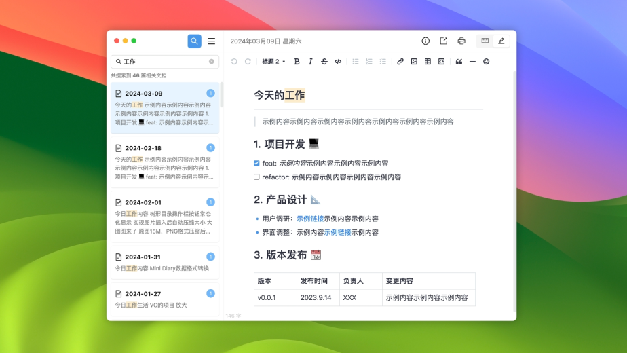
Task: Check the refactor task checkbox
Action: point(256,177)
